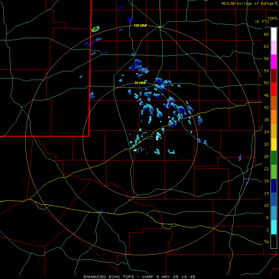Click the legend value "22"
Viewport: 279px width, 279px height.
tap(266, 169)
